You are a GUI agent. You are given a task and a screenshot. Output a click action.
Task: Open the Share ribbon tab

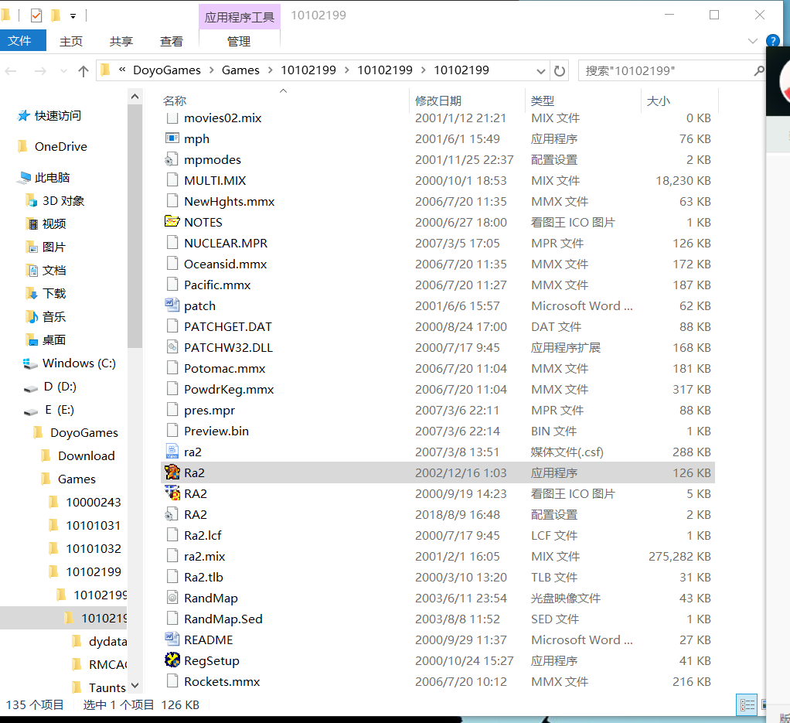click(x=121, y=41)
